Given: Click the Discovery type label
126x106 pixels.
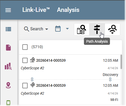Looking at the screenshot, I should tap(110, 75).
